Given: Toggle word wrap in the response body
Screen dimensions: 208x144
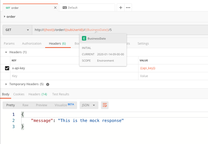Looking at the screenshot, I should [105, 105].
